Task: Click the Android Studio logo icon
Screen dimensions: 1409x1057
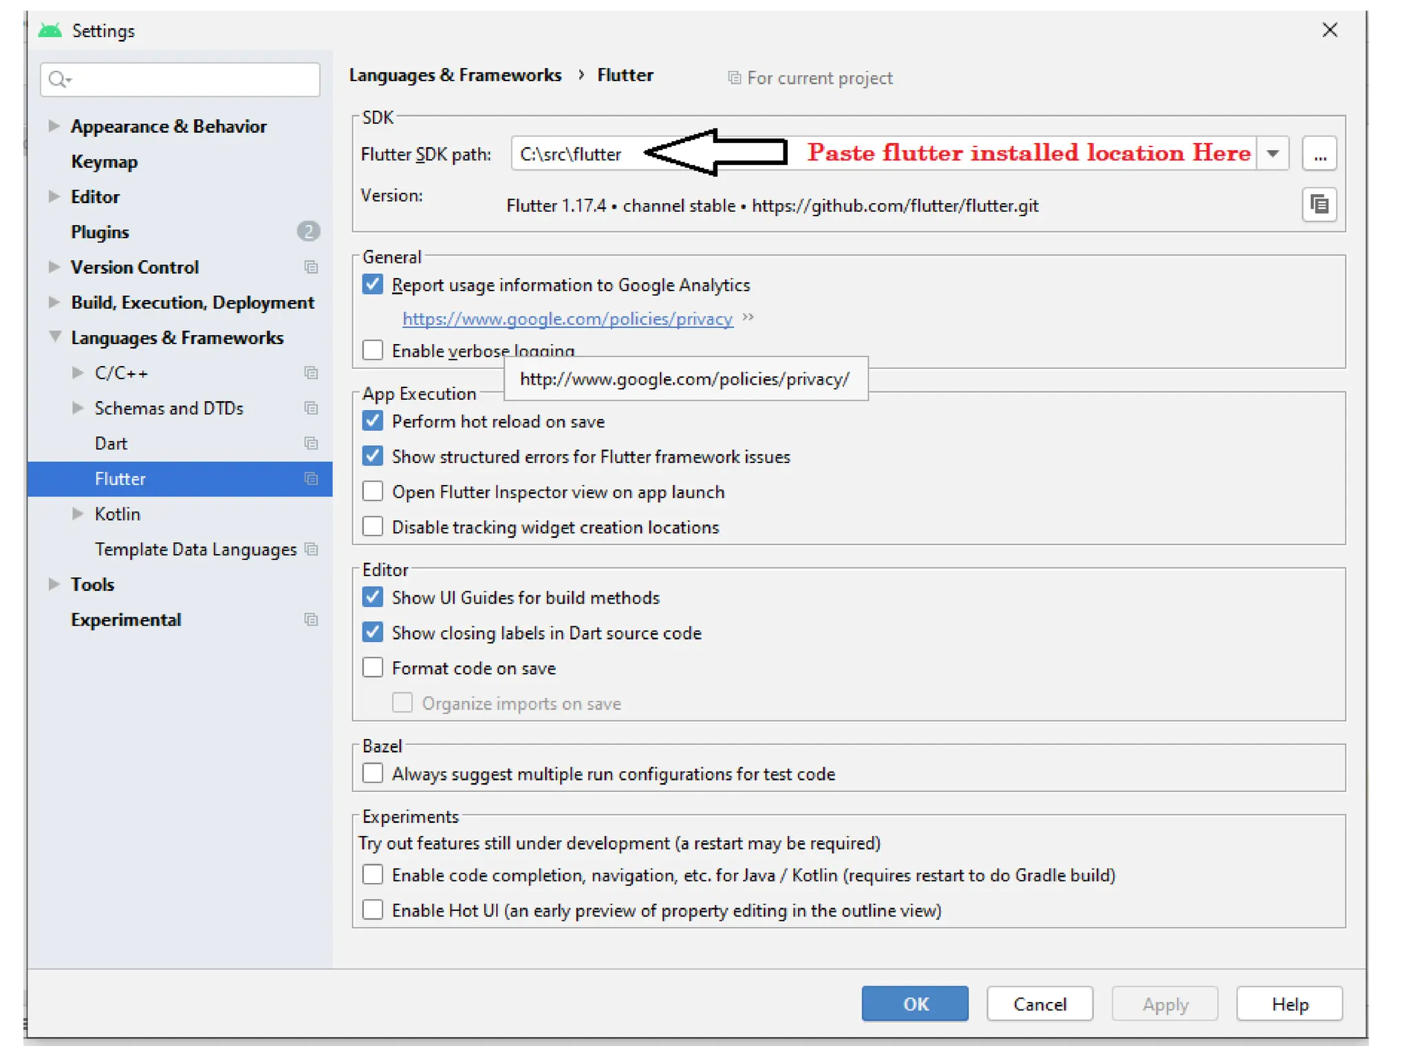Action: [50, 31]
